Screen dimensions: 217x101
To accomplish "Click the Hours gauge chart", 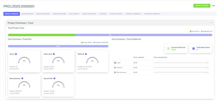I will pyautogui.click(x=24, y=60).
